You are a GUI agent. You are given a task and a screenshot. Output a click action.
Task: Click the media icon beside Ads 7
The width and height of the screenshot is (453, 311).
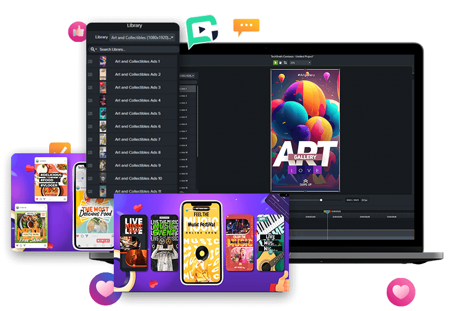[x=91, y=140]
